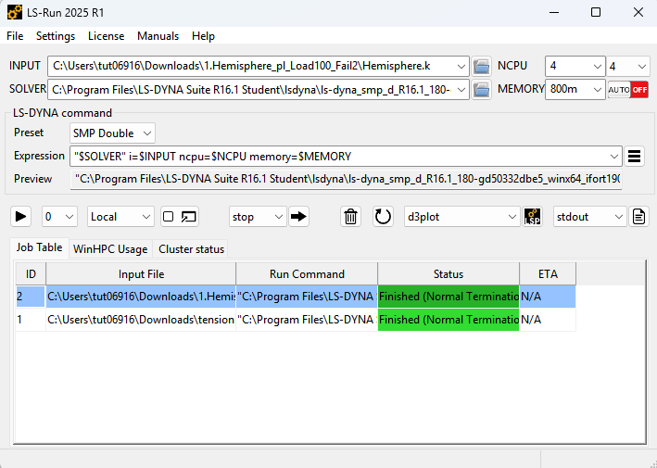Viewport: 657px width, 468px height.
Task: Click job 2 Finished status cell
Action: click(449, 297)
